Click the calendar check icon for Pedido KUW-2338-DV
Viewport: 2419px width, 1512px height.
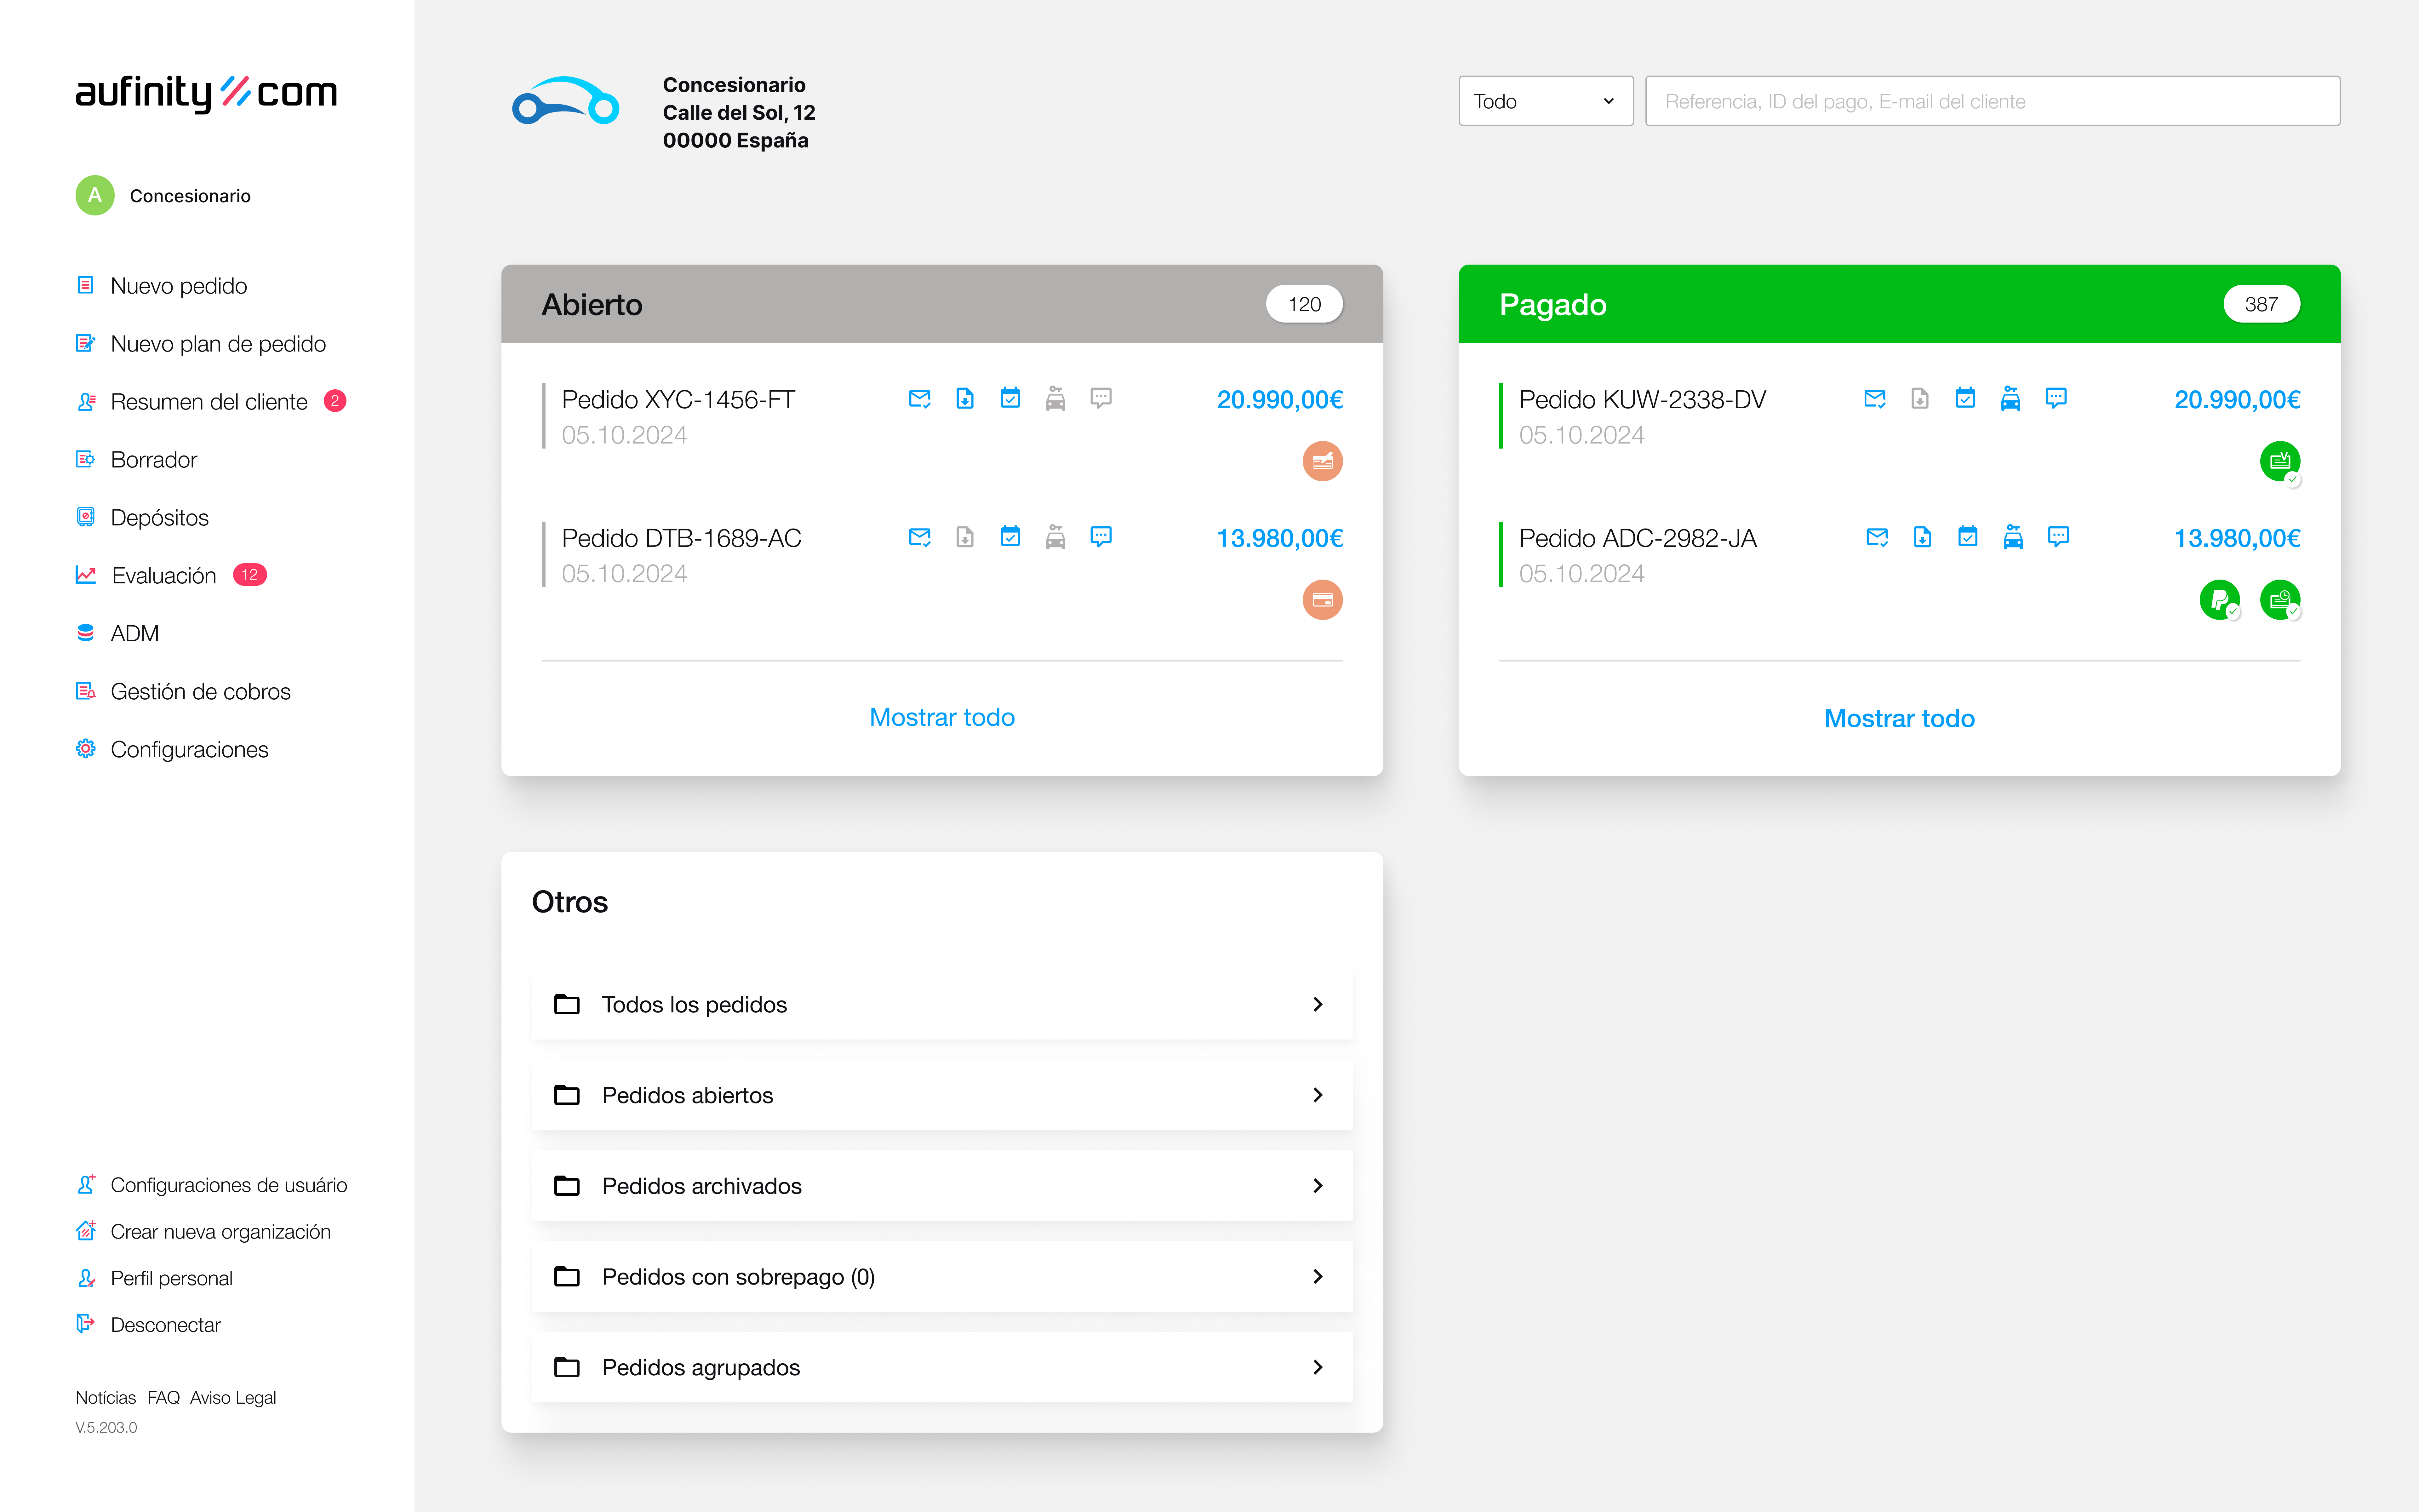1965,398
